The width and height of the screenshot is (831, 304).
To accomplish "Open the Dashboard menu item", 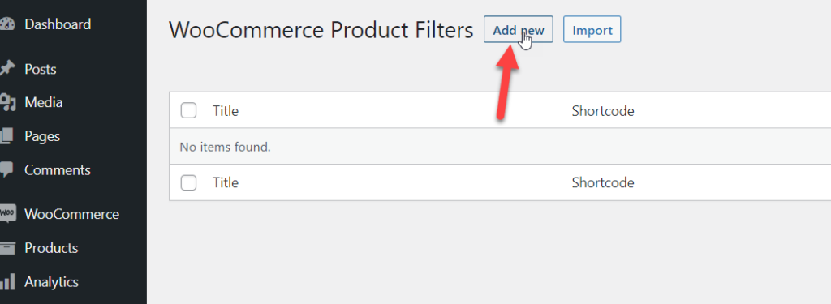I will coord(58,24).
